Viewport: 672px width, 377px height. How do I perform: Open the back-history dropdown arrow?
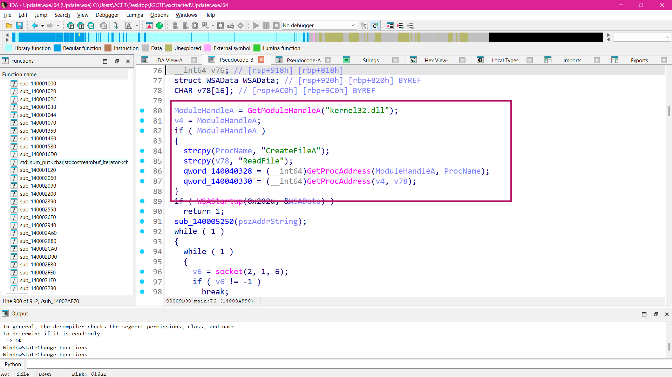(x=42, y=26)
